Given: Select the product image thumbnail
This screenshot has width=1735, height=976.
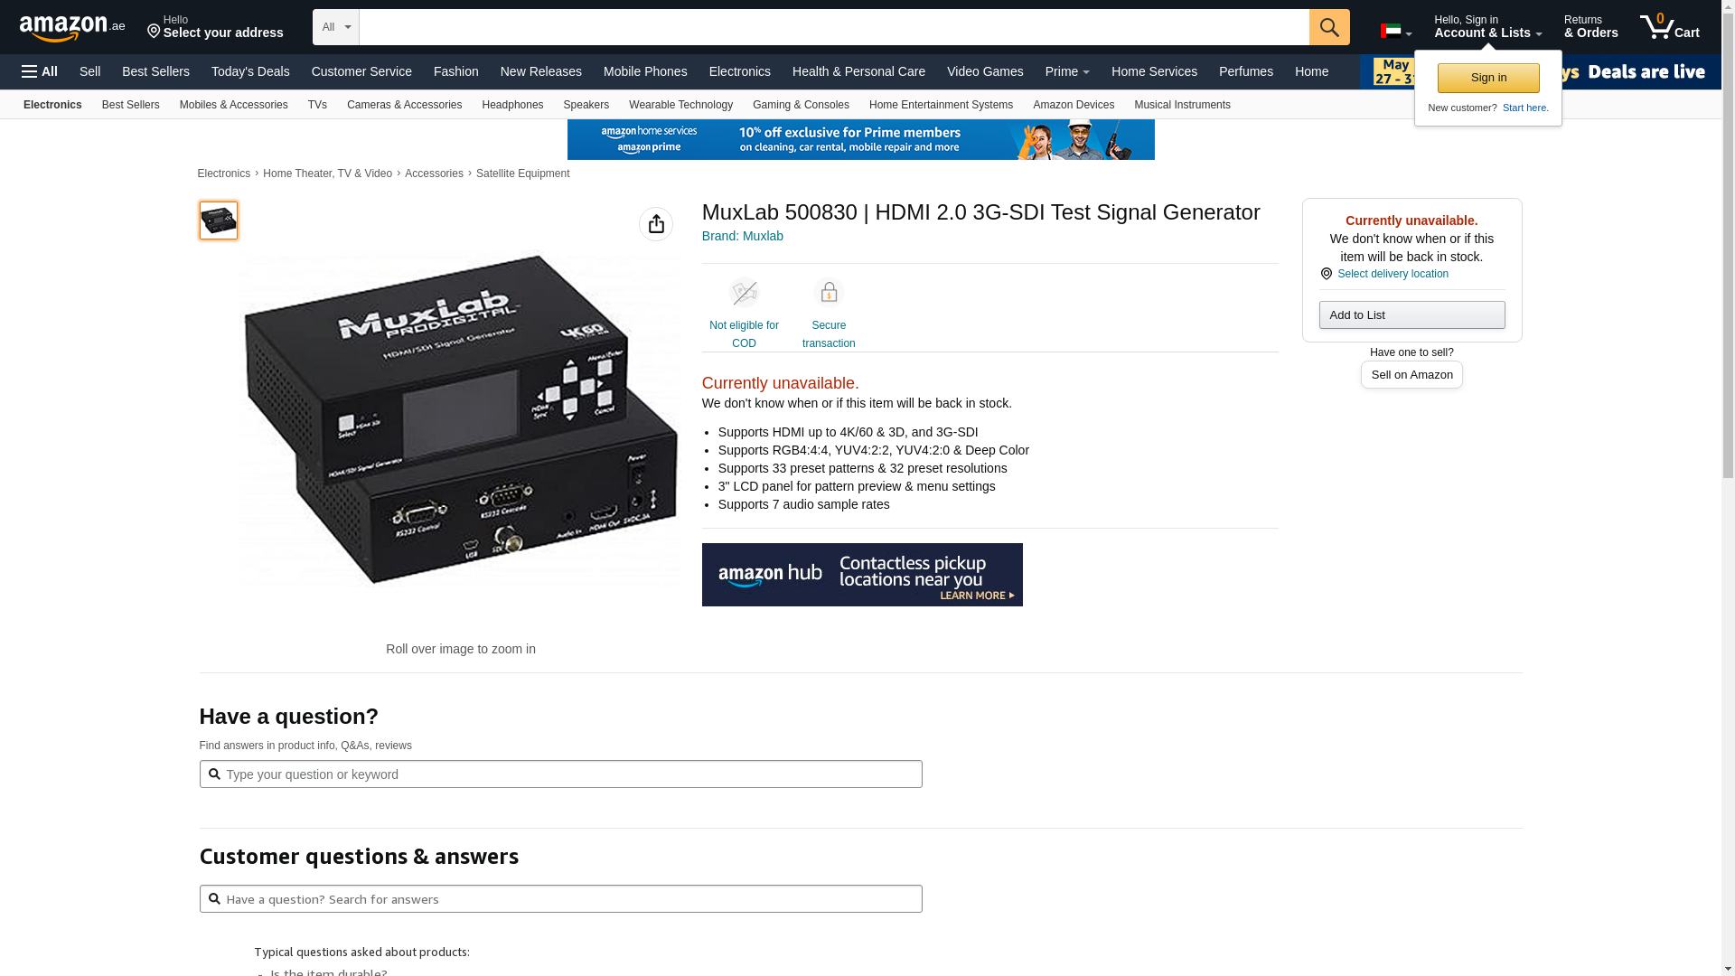Looking at the screenshot, I should click(219, 221).
